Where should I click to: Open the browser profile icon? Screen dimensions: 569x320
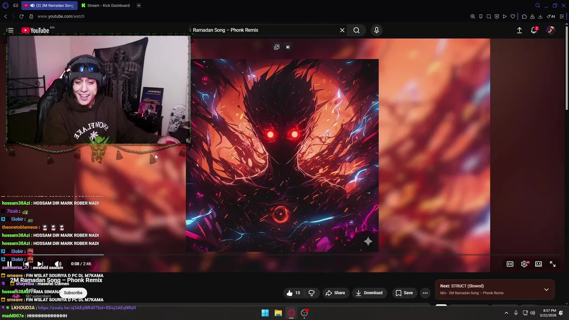[533, 16]
